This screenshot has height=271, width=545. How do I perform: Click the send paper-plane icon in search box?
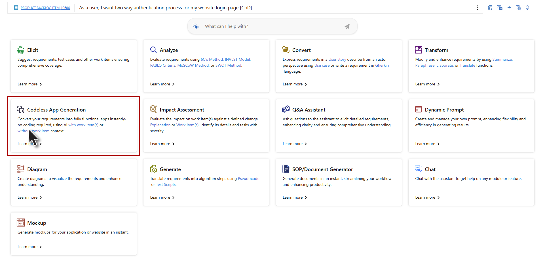pyautogui.click(x=347, y=26)
